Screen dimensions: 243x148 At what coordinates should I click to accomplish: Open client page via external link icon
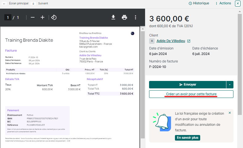189,41
